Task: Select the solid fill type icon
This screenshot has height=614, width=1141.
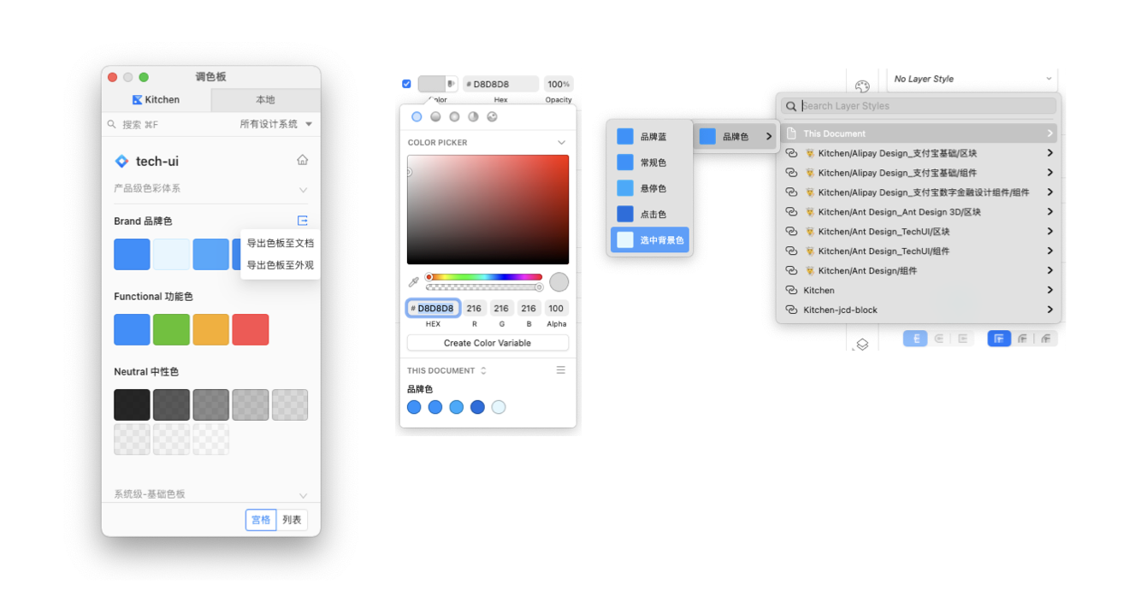Action: coord(417,117)
